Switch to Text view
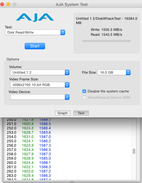The width and height of the screenshot is (142, 183). 81,113
